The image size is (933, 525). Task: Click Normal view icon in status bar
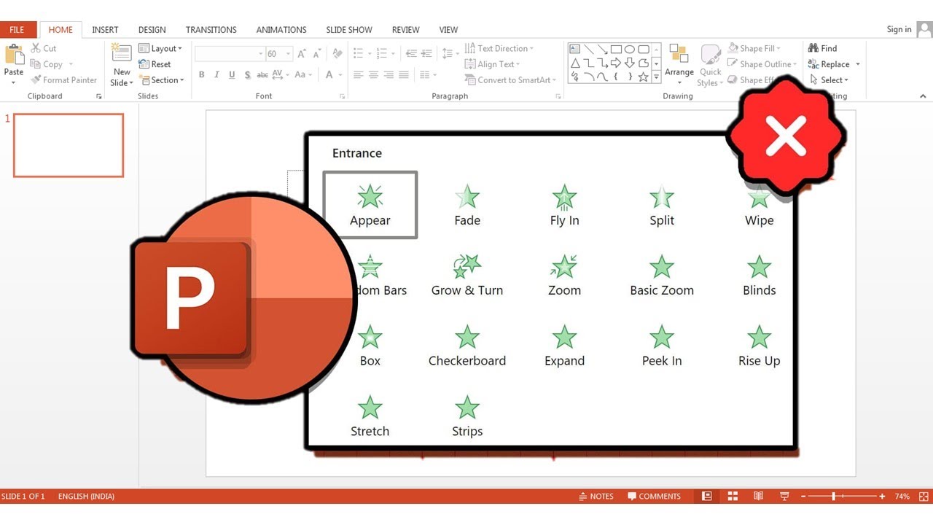(706, 496)
